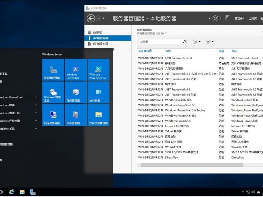Open the 事件查看器 tile
263x197 pixels.
tap(76, 115)
